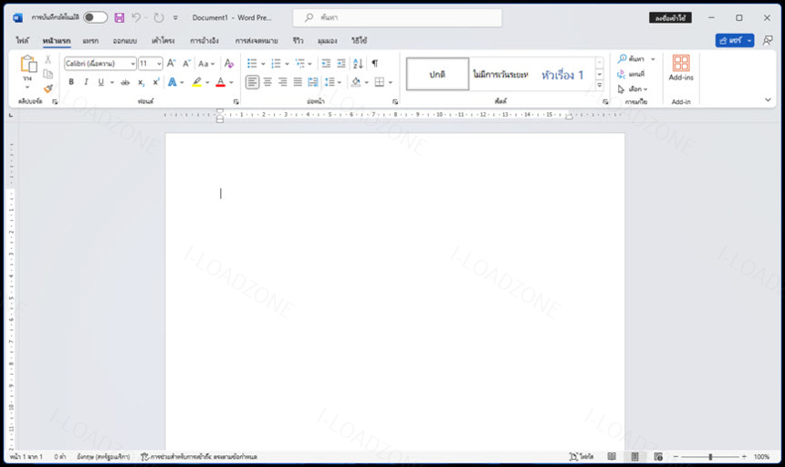The height and width of the screenshot is (467, 785).
Task: Click the Paste clipboard icon
Action: click(x=28, y=64)
